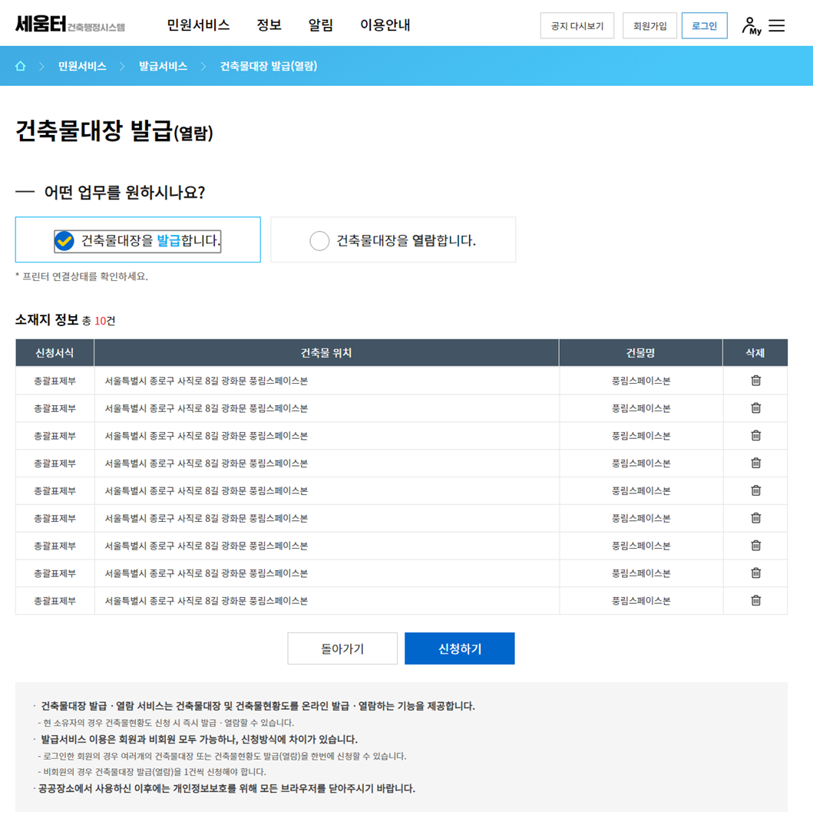Viewport: 813px width, 815px height.
Task: Open the 이용안내 menu
Action: coord(385,25)
